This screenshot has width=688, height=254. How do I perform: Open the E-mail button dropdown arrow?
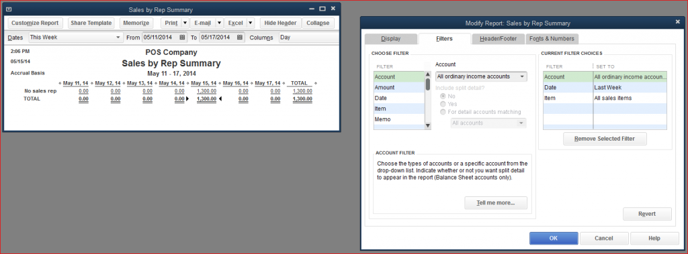pos(219,23)
